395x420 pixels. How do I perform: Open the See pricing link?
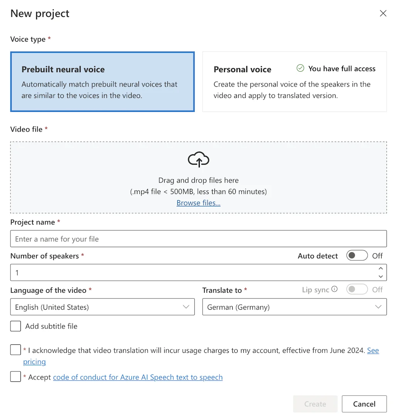373,350
